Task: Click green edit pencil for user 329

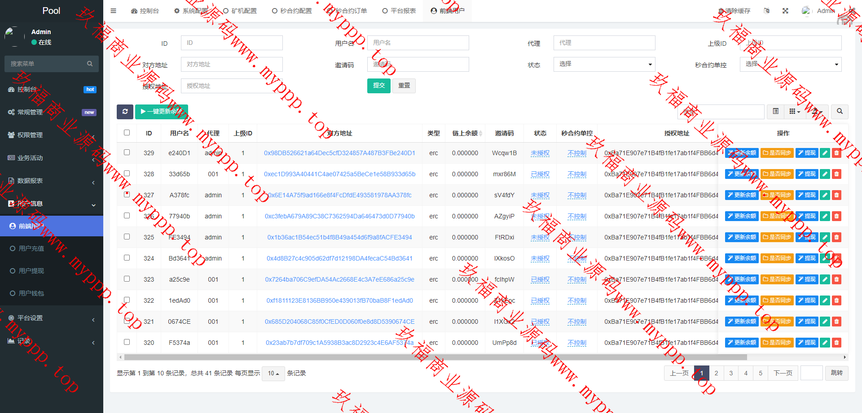Action: [825, 153]
